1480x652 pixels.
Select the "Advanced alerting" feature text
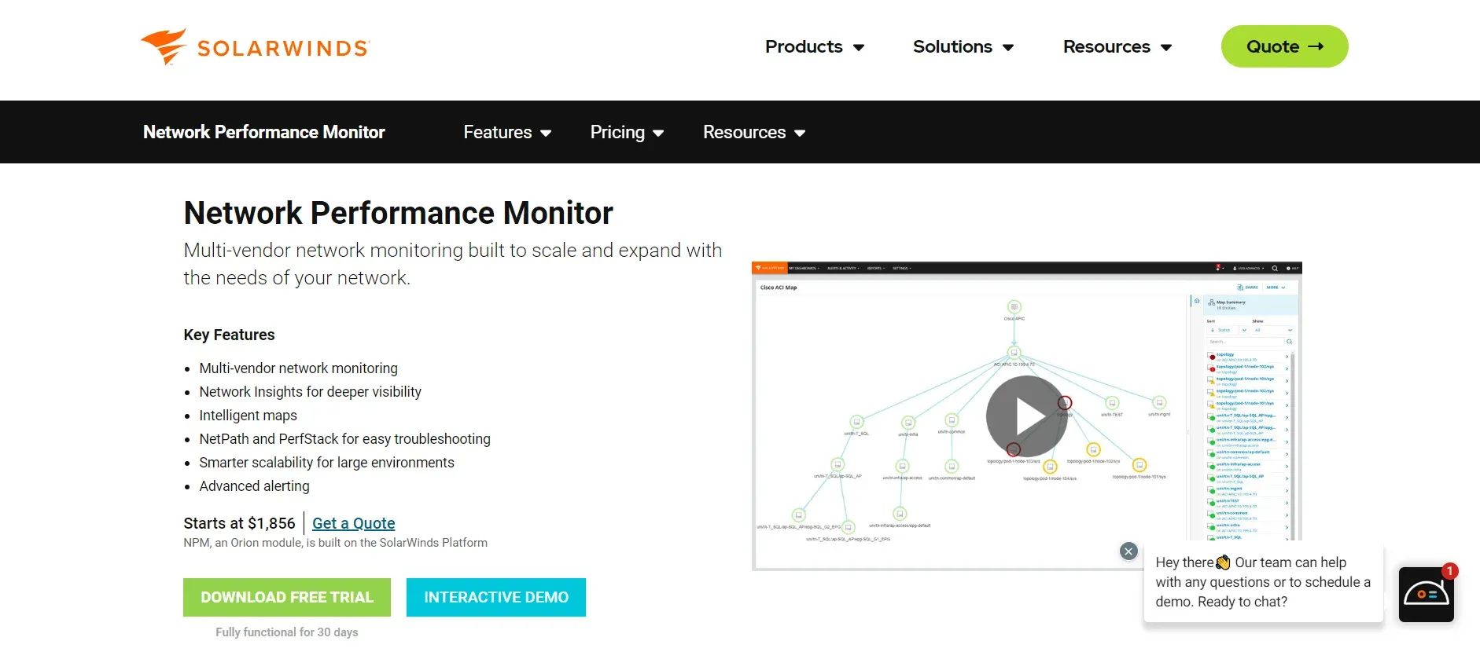pos(254,486)
